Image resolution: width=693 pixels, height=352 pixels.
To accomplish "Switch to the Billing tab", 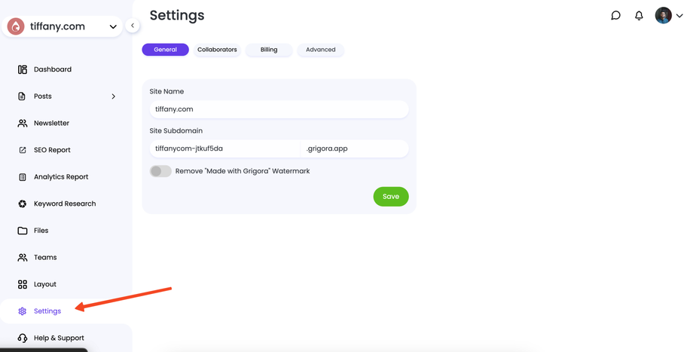I will [x=269, y=50].
